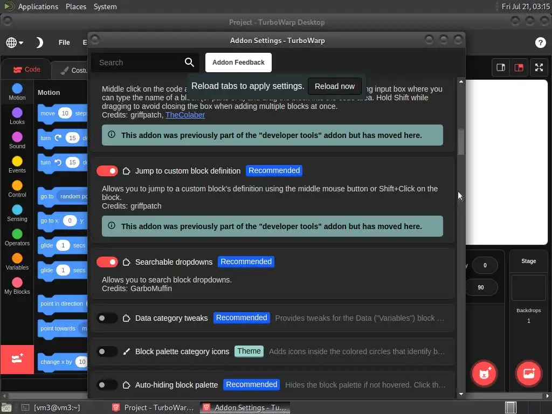Image resolution: width=552 pixels, height=414 pixels.
Task: Expand Block palette category icons addon row
Action: coord(273,351)
